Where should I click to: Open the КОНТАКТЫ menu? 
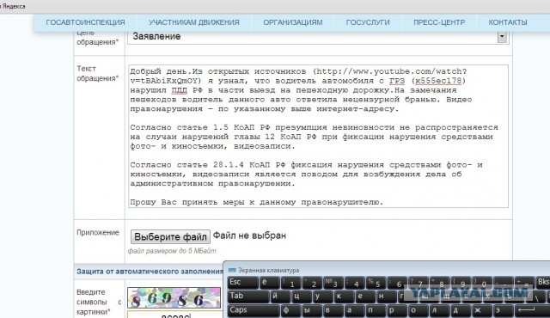pyautogui.click(x=508, y=22)
